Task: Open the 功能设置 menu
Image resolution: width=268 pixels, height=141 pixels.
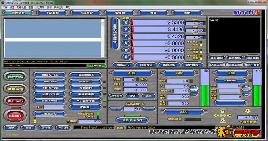Action: (21, 7)
